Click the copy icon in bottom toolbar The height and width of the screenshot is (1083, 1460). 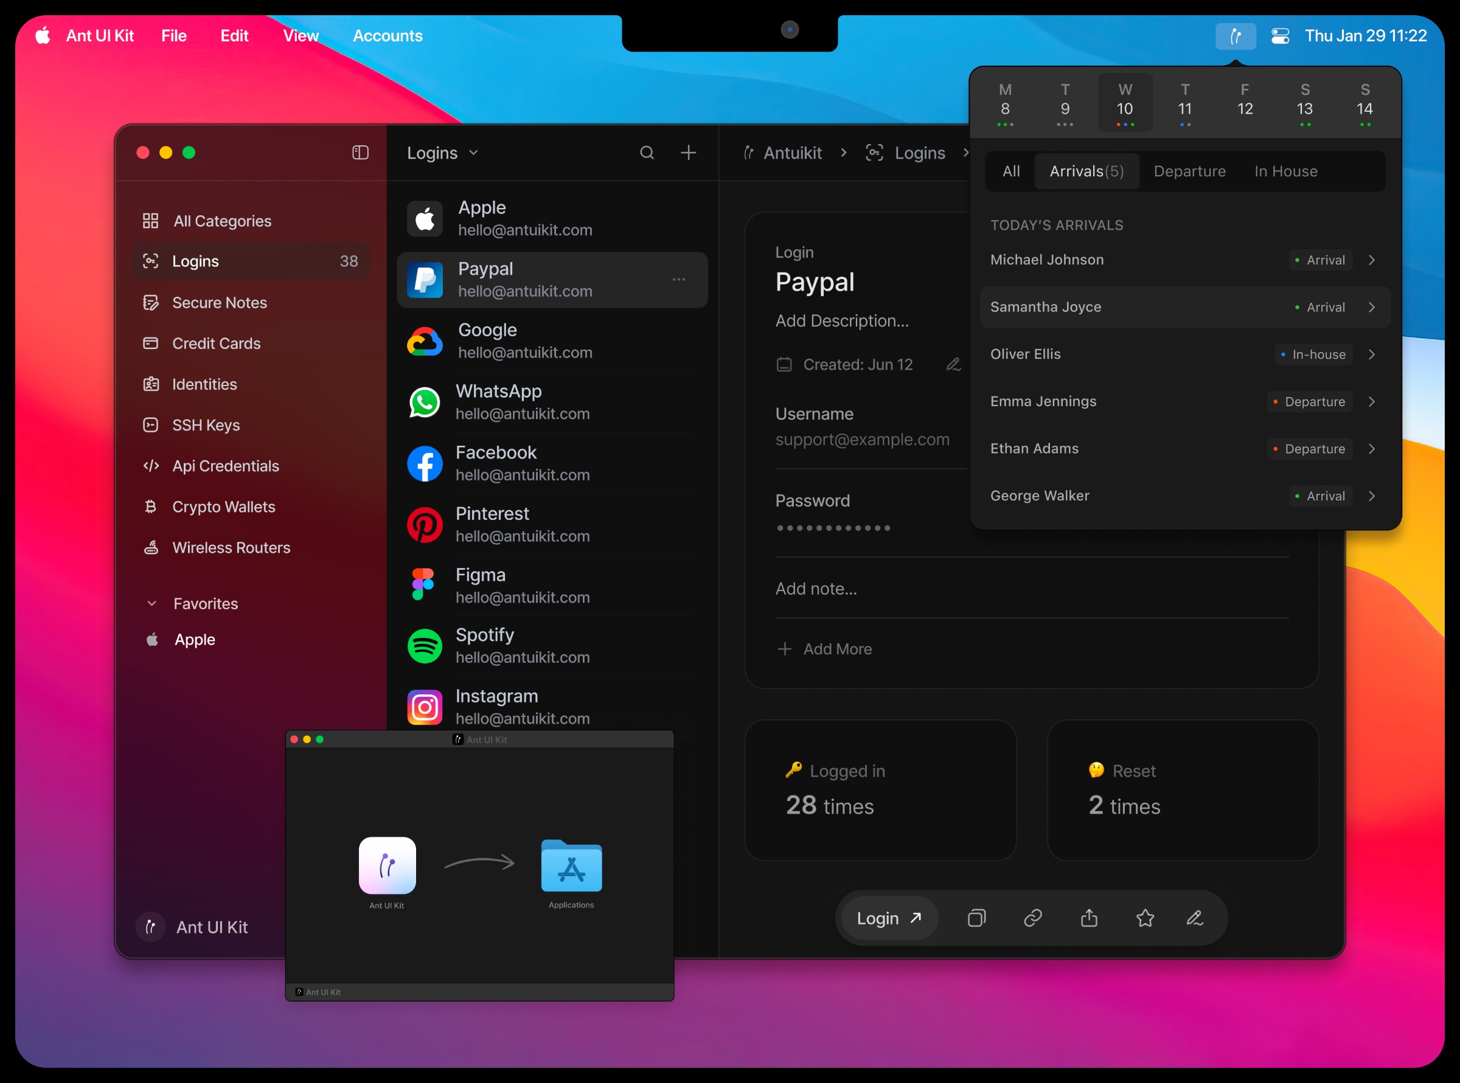click(976, 918)
